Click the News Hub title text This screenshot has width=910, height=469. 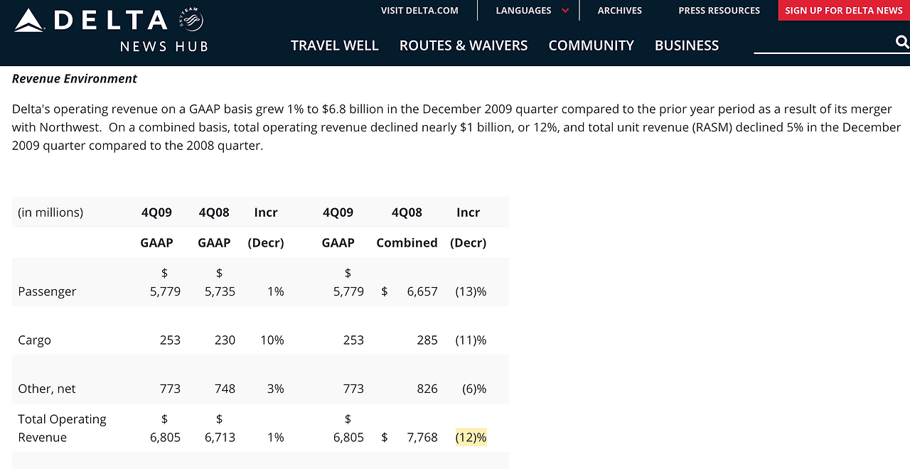164,47
